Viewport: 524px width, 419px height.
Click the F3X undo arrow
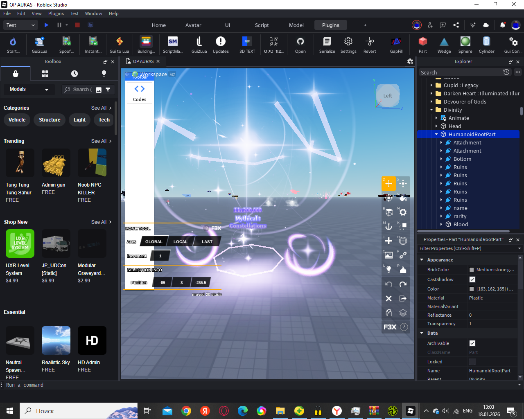(388, 284)
